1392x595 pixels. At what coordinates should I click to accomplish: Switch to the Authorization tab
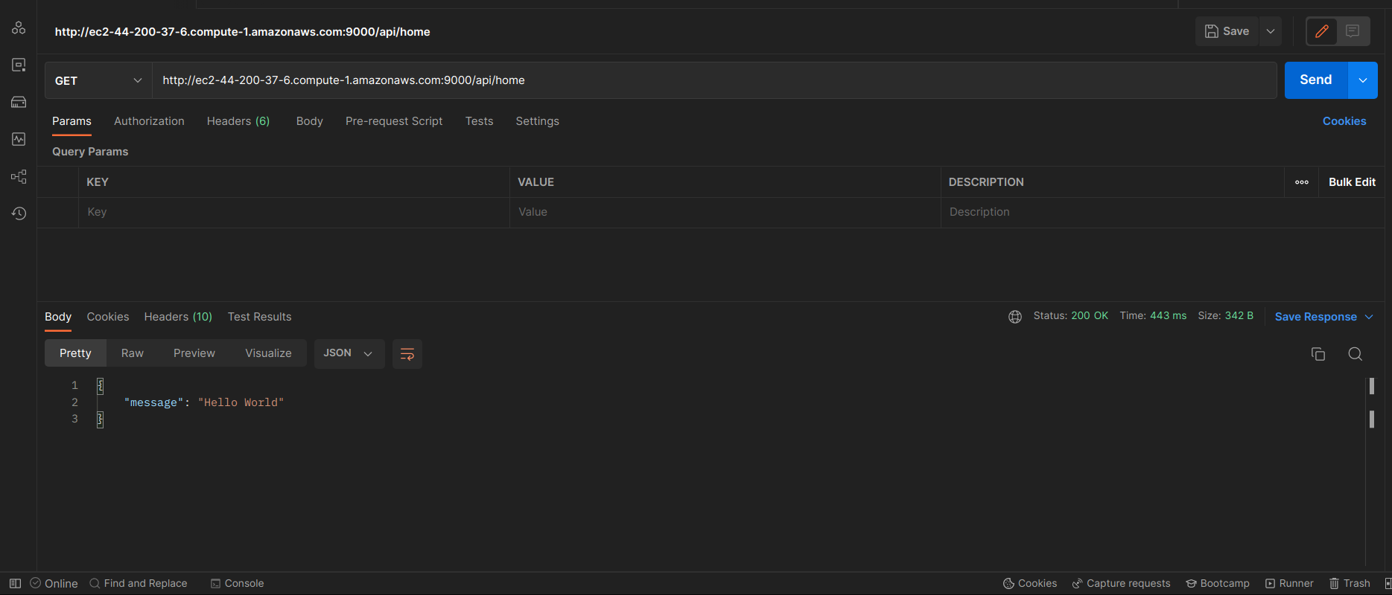pyautogui.click(x=149, y=121)
